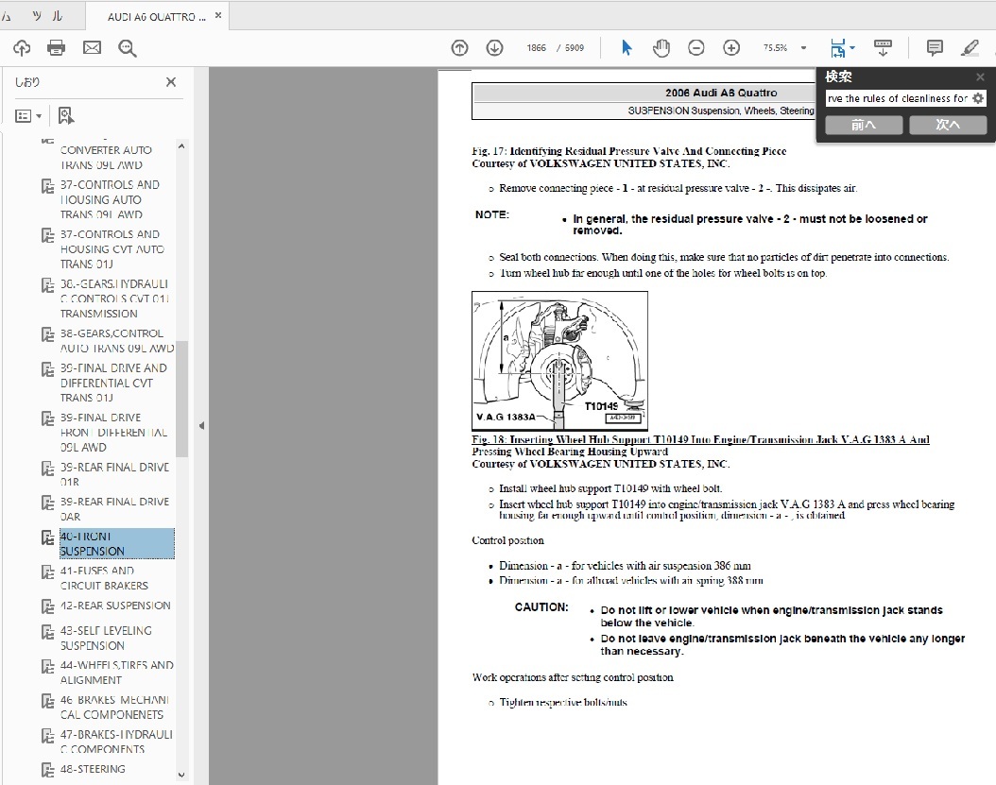The height and width of the screenshot is (785, 996).
Task: Click bookmark icon beside 42-REAR SUSPENSION
Action: point(47,606)
